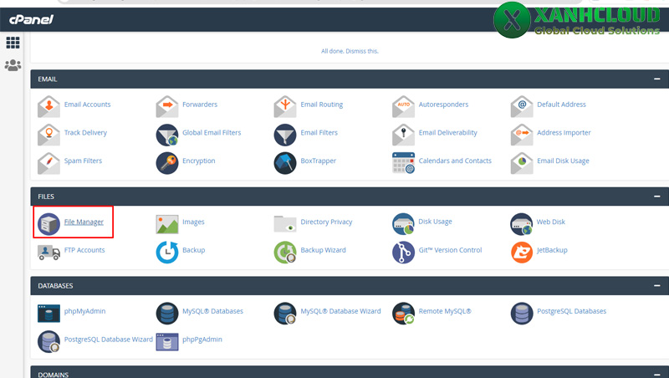Click the phpMyAdmin icon

pyautogui.click(x=49, y=313)
